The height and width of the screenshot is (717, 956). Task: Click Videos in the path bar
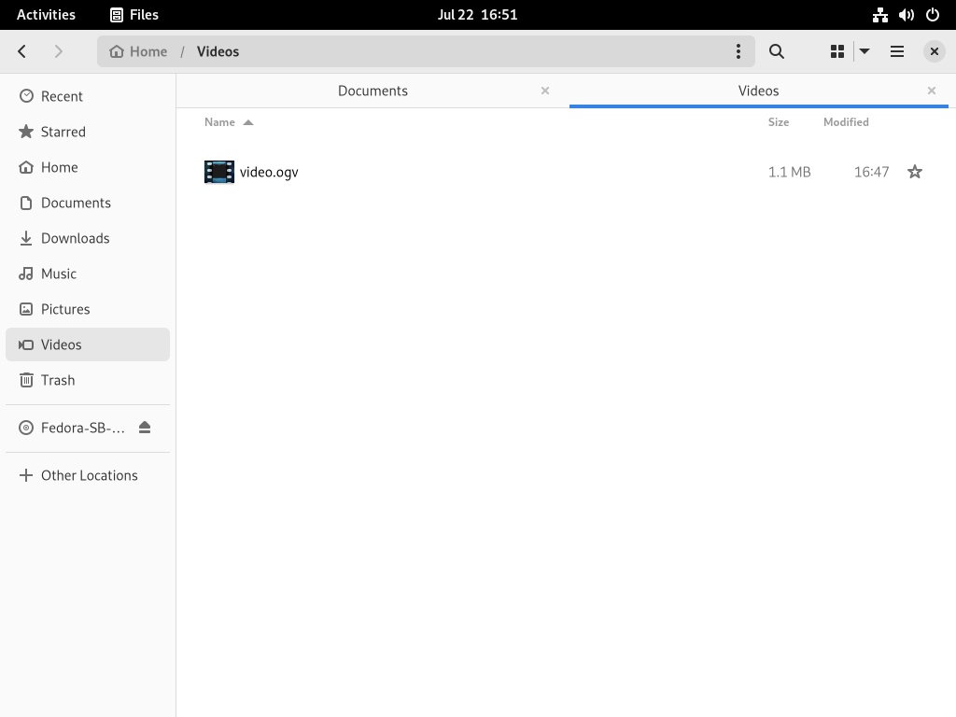(218, 51)
